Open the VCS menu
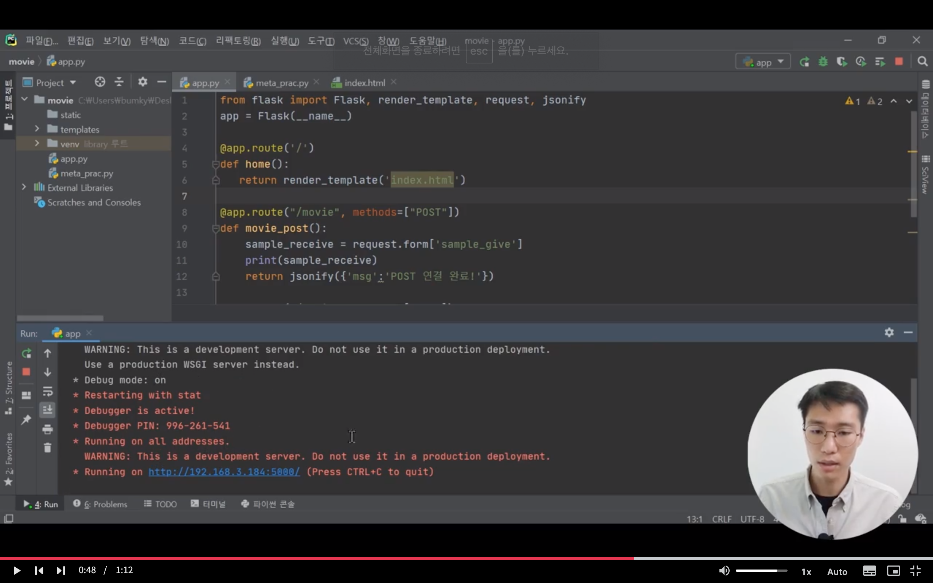The height and width of the screenshot is (583, 933). click(355, 41)
